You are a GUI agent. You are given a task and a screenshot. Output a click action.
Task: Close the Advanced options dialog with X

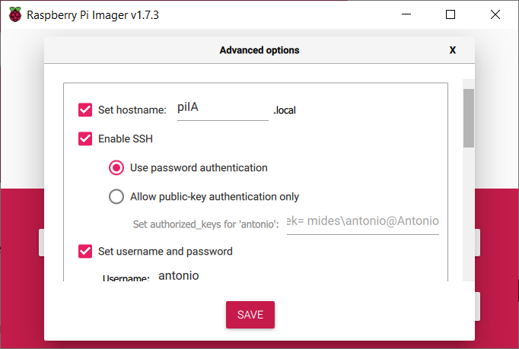pyautogui.click(x=453, y=50)
